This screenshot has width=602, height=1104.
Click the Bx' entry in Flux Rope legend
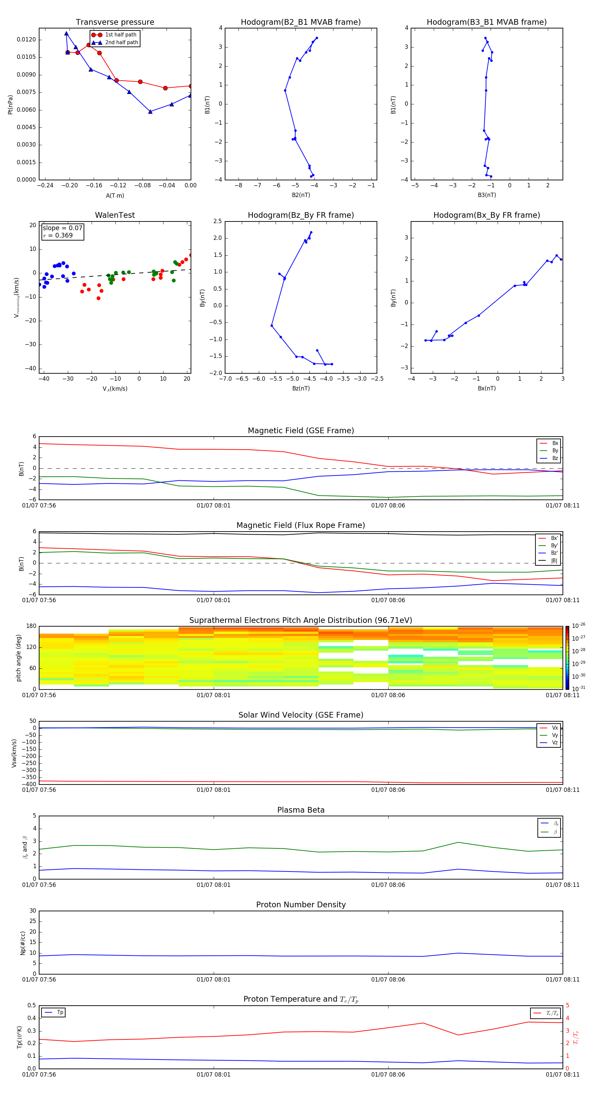pos(548,538)
